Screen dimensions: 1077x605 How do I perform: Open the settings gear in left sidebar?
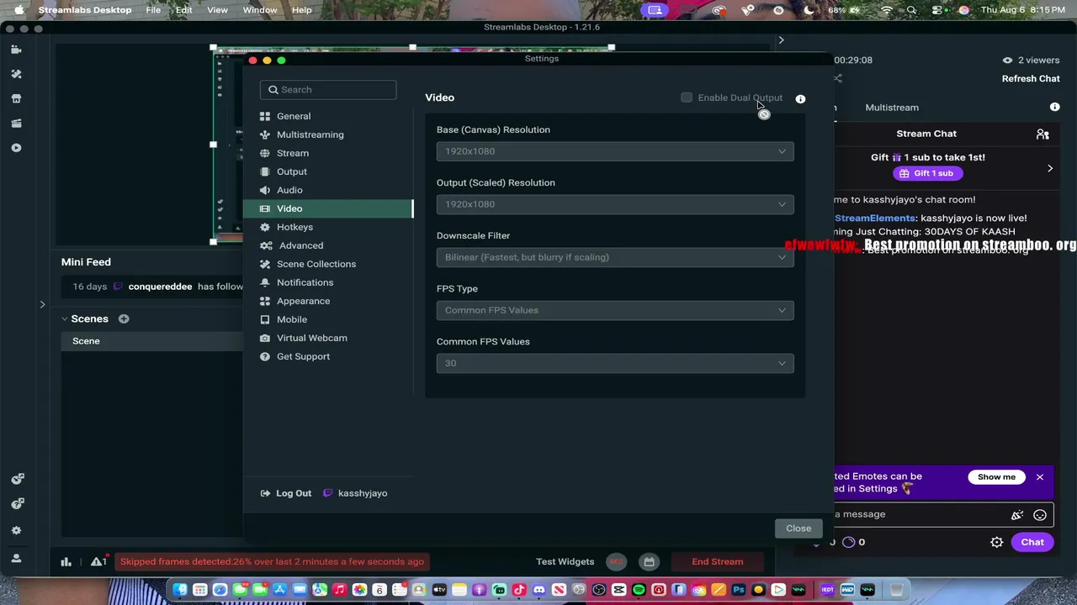pyautogui.click(x=16, y=530)
